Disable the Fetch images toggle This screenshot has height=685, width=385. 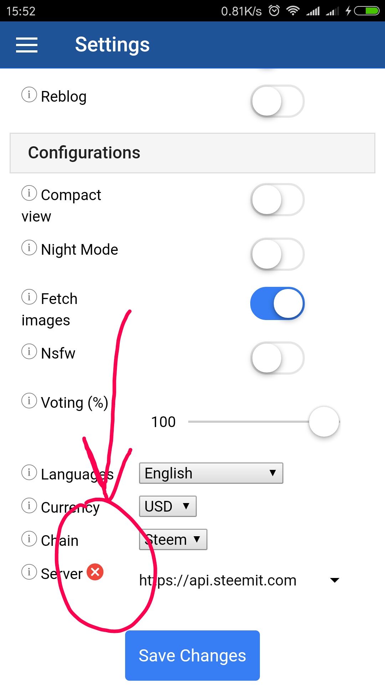[x=277, y=303]
